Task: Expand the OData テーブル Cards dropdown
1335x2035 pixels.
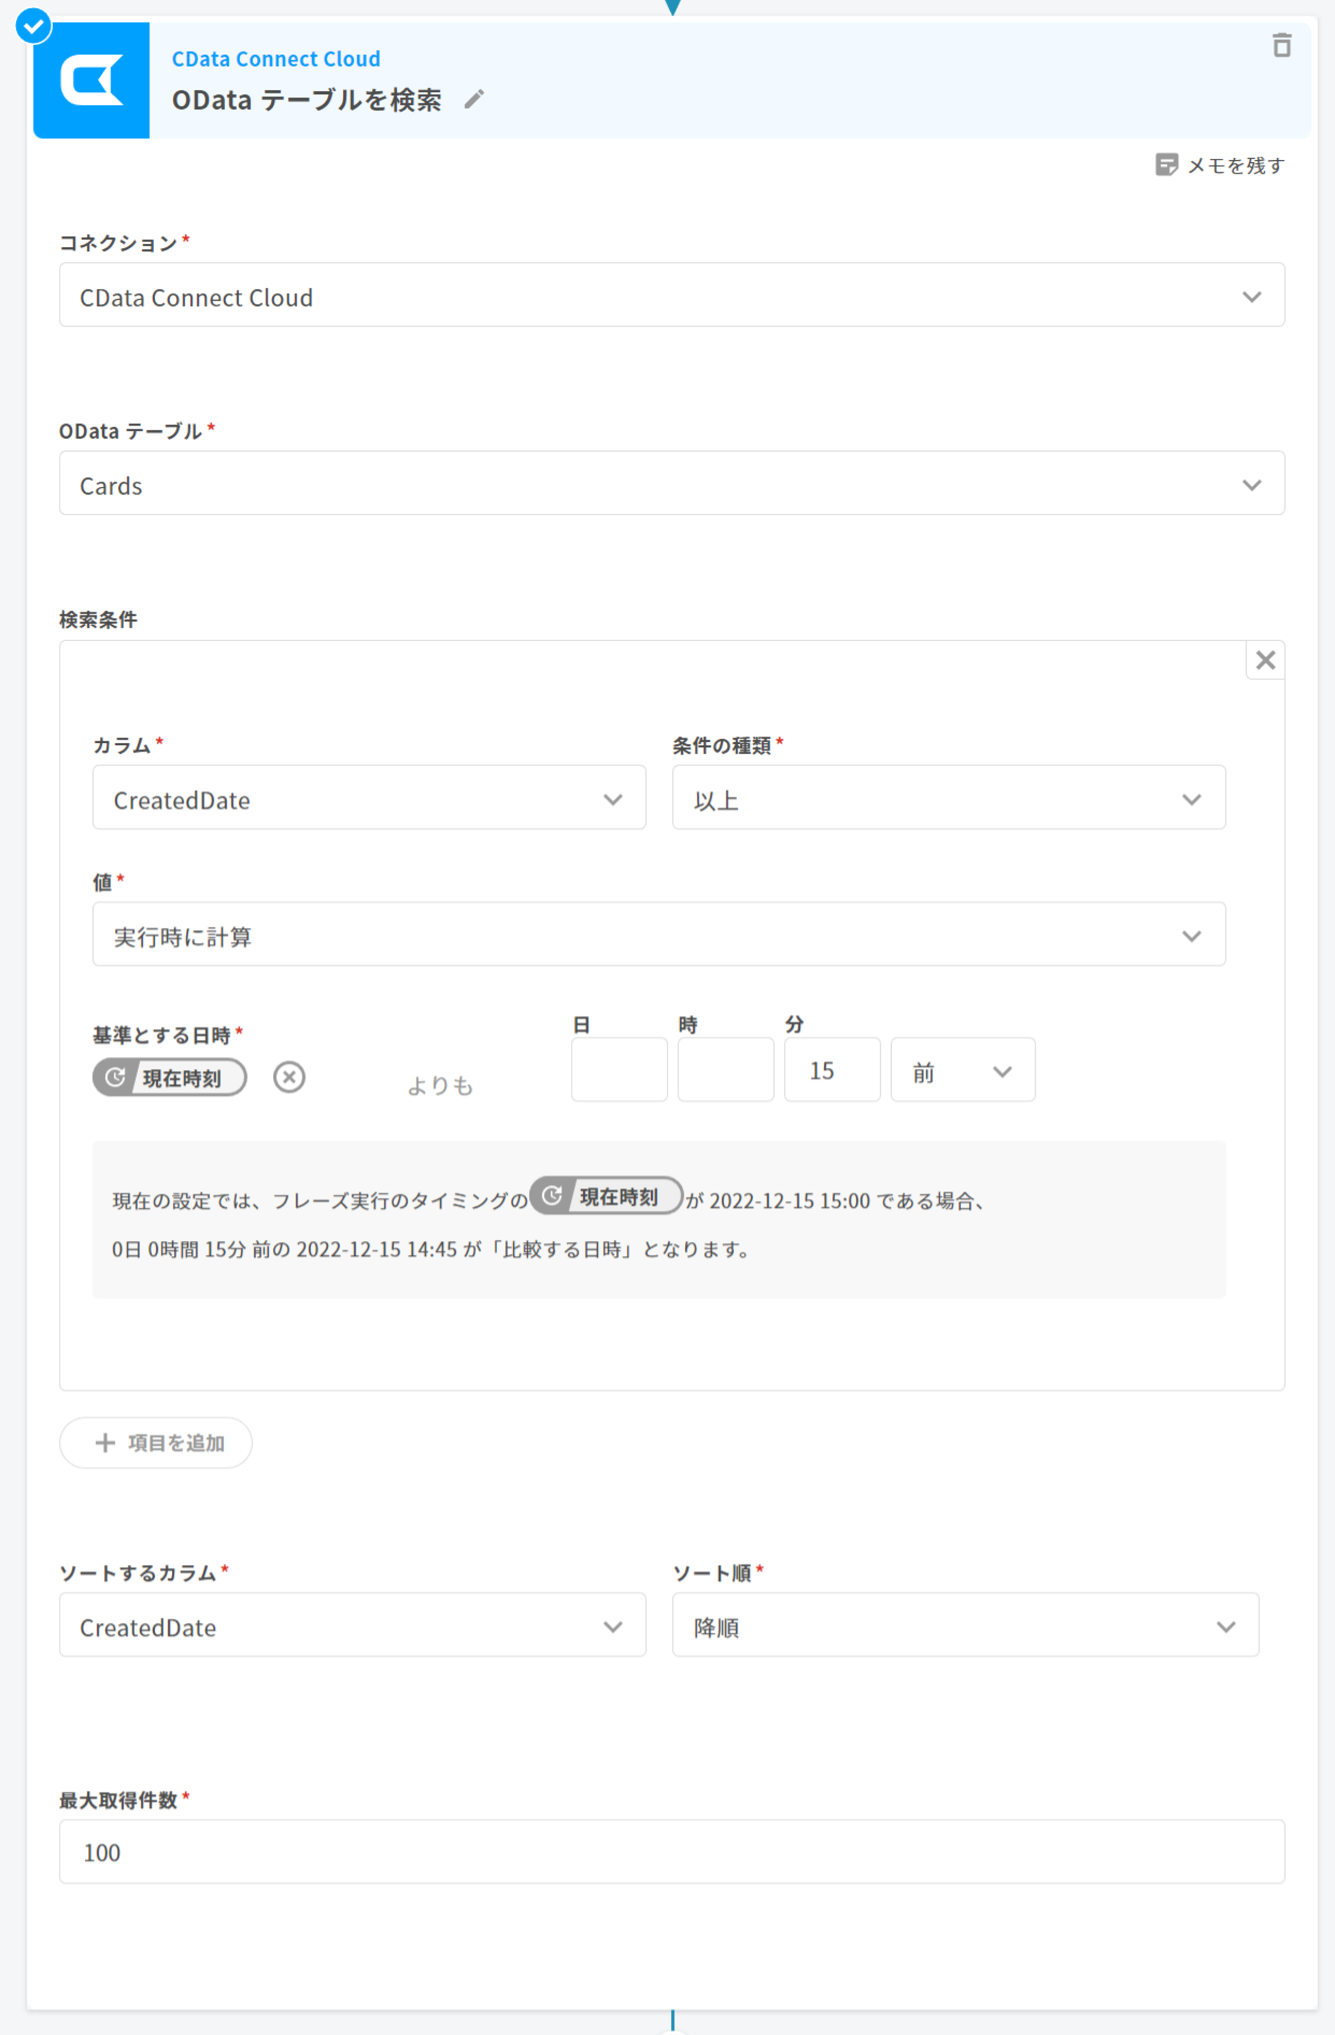Action: pyautogui.click(x=671, y=483)
